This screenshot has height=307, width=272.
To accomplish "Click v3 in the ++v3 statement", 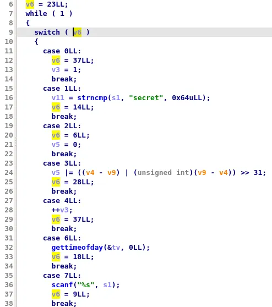I will (x=64, y=210).
